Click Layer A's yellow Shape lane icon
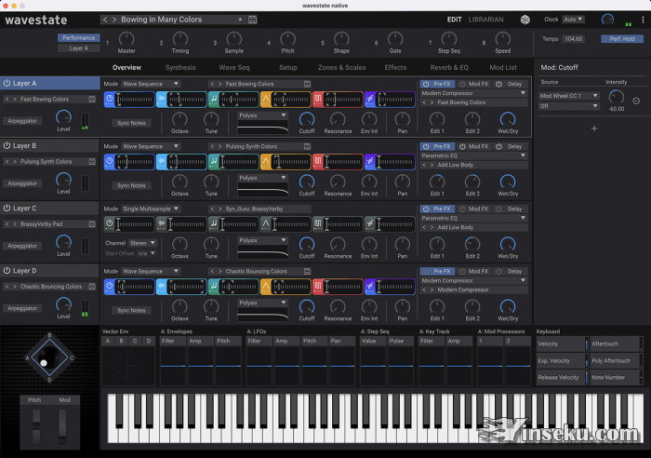The image size is (651, 458). coord(265,99)
